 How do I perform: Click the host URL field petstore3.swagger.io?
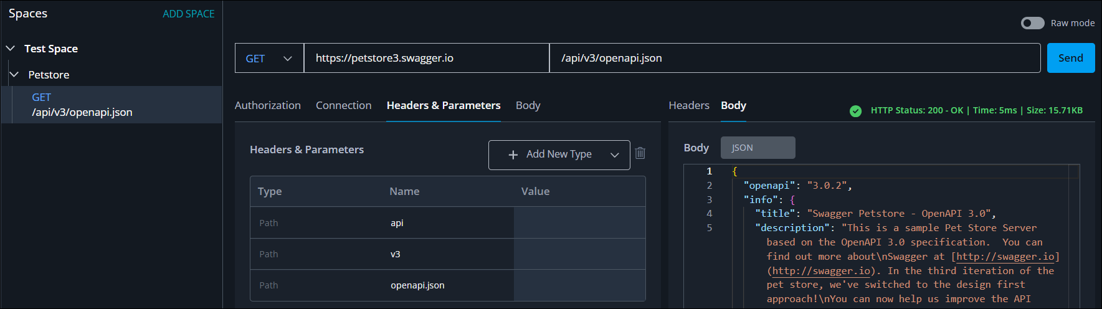tap(427, 58)
